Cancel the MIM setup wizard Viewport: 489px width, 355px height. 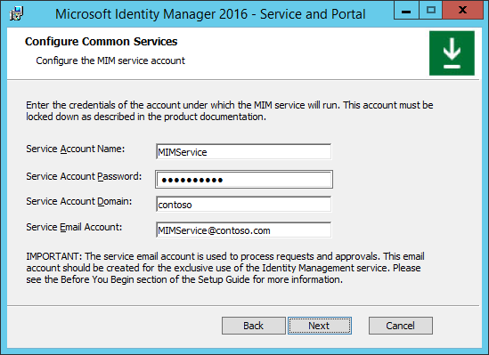coord(401,326)
